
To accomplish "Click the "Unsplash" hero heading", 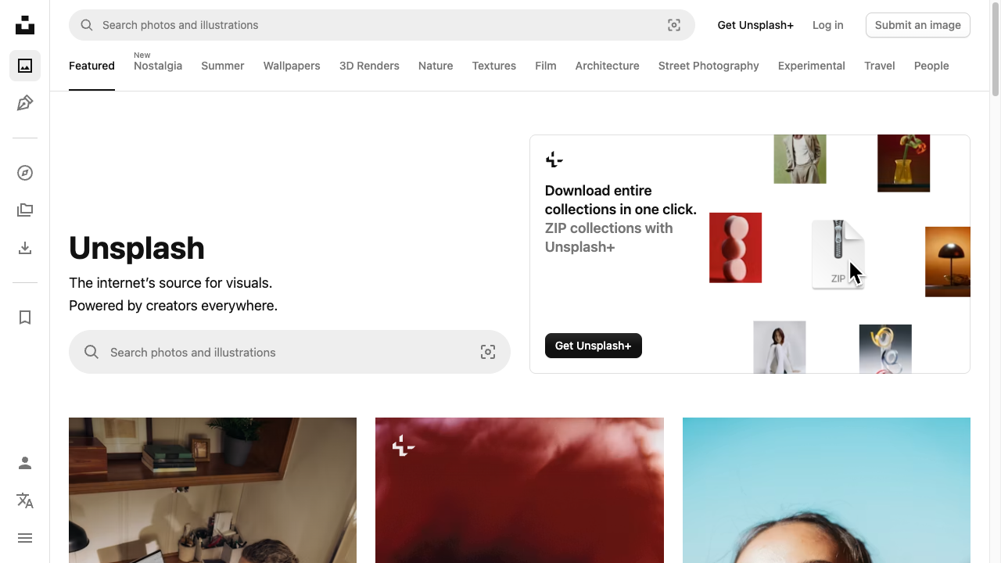I will 137,248.
